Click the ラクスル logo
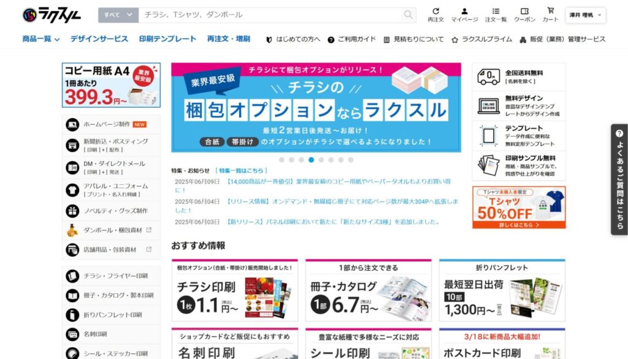The width and height of the screenshot is (628, 359). [52, 15]
